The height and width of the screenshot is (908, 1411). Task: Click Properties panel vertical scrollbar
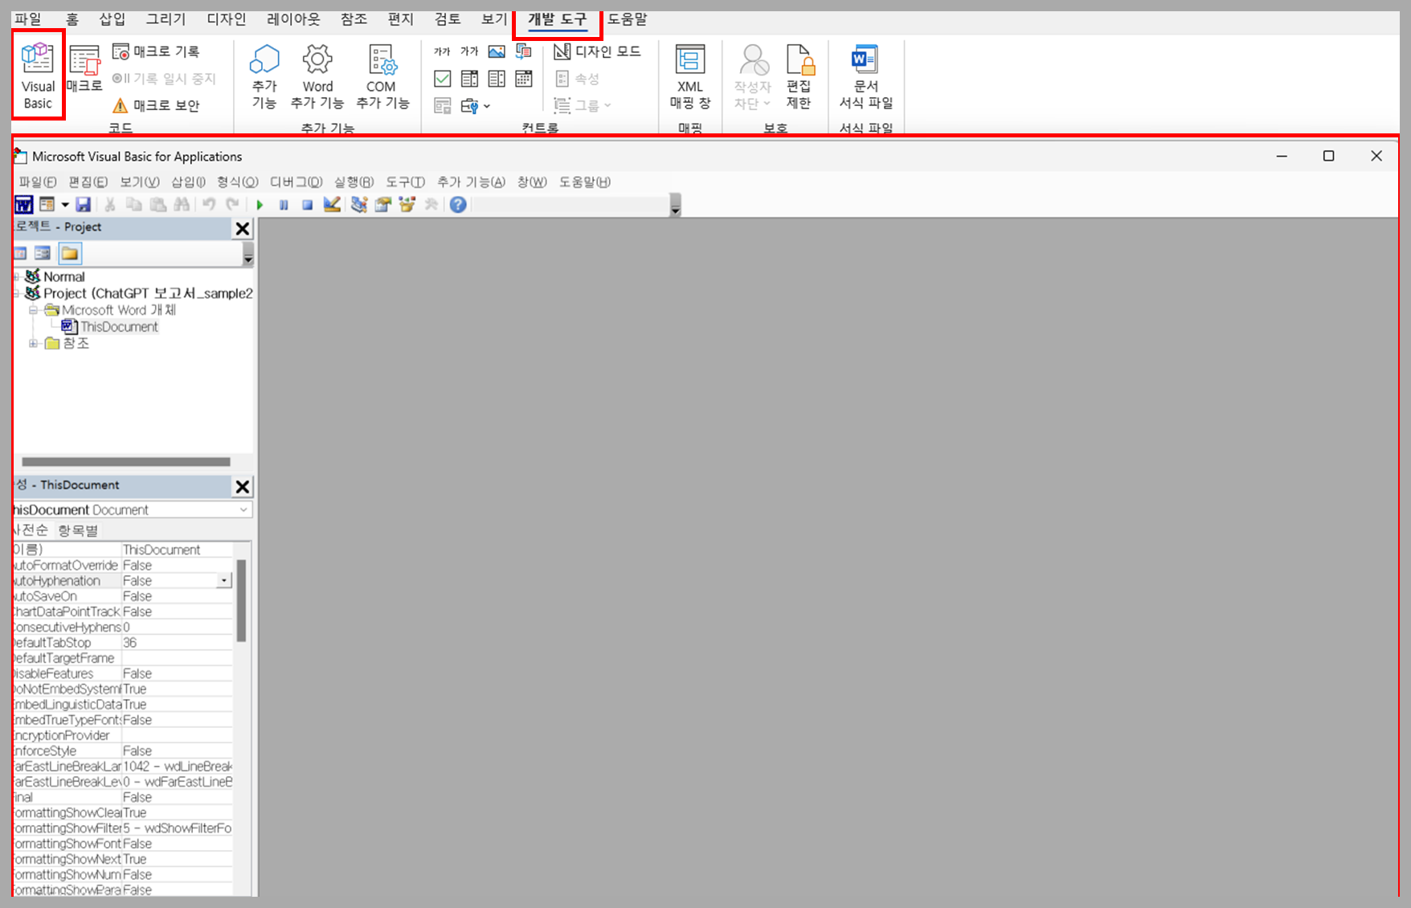pyautogui.click(x=241, y=601)
